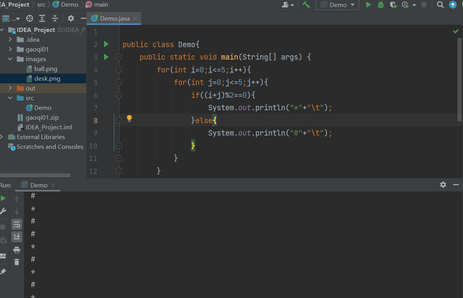Select IDEA_Project.iml file
Viewport: 463px width, 298px height.
tap(49, 127)
